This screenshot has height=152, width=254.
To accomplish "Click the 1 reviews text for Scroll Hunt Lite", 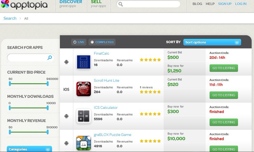I will [x=146, y=87].
